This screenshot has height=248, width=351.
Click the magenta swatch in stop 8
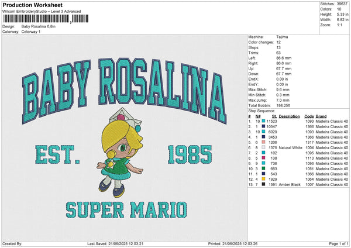pyautogui.click(x=264, y=158)
